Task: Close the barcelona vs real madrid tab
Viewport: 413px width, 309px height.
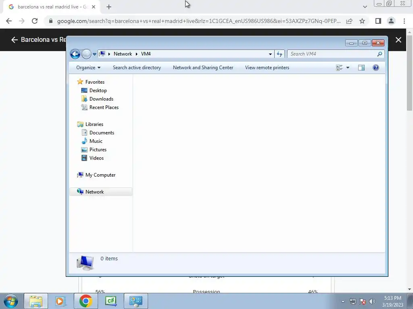Action: 94,7
